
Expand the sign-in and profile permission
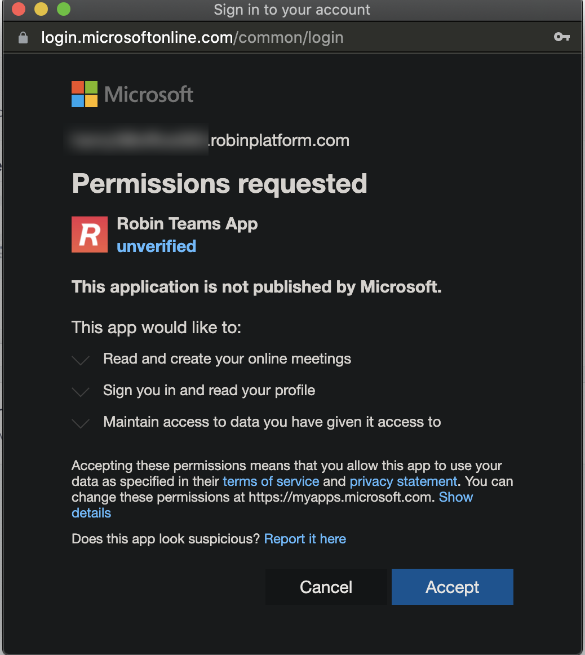coord(80,391)
